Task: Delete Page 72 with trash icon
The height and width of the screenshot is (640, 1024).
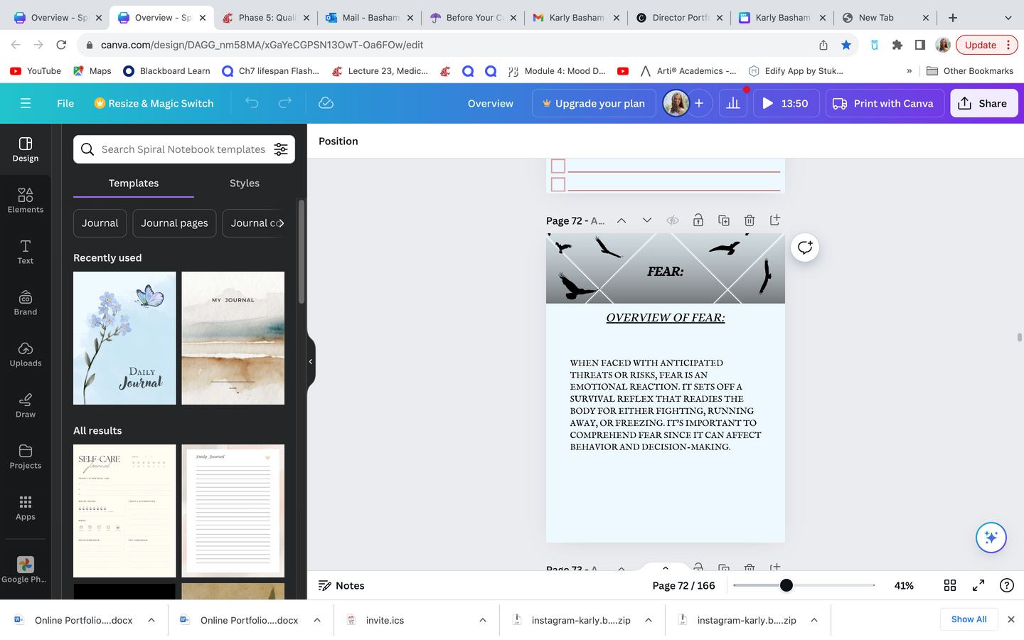Action: tap(749, 220)
